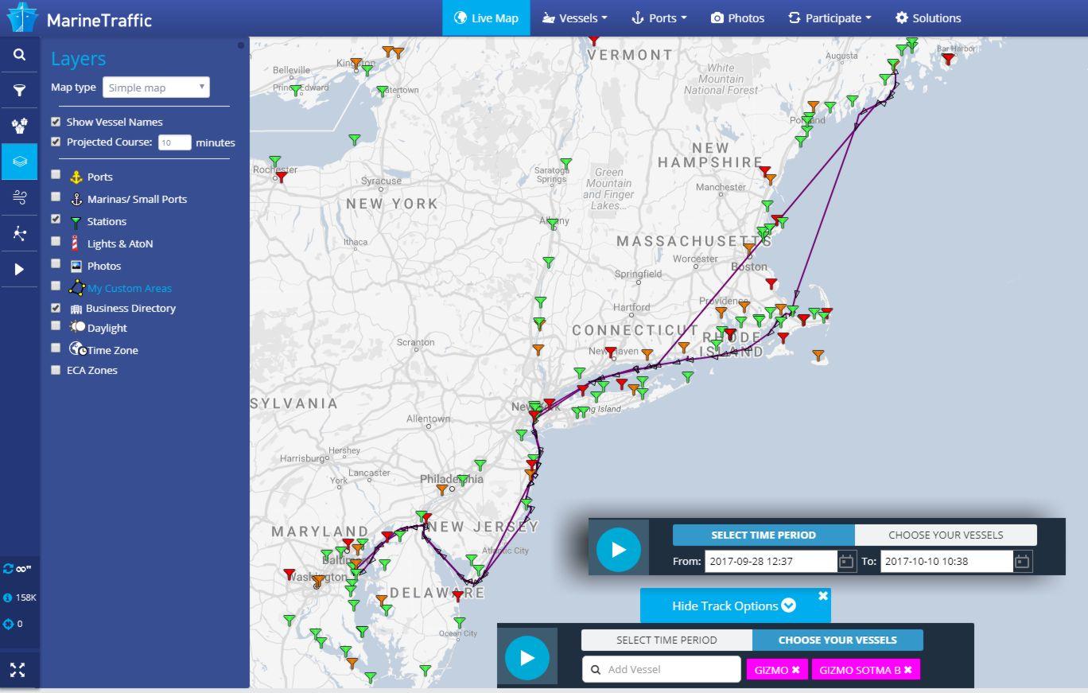This screenshot has width=1088, height=693.
Task: Click the Add Vessel search field
Action: pos(662,669)
